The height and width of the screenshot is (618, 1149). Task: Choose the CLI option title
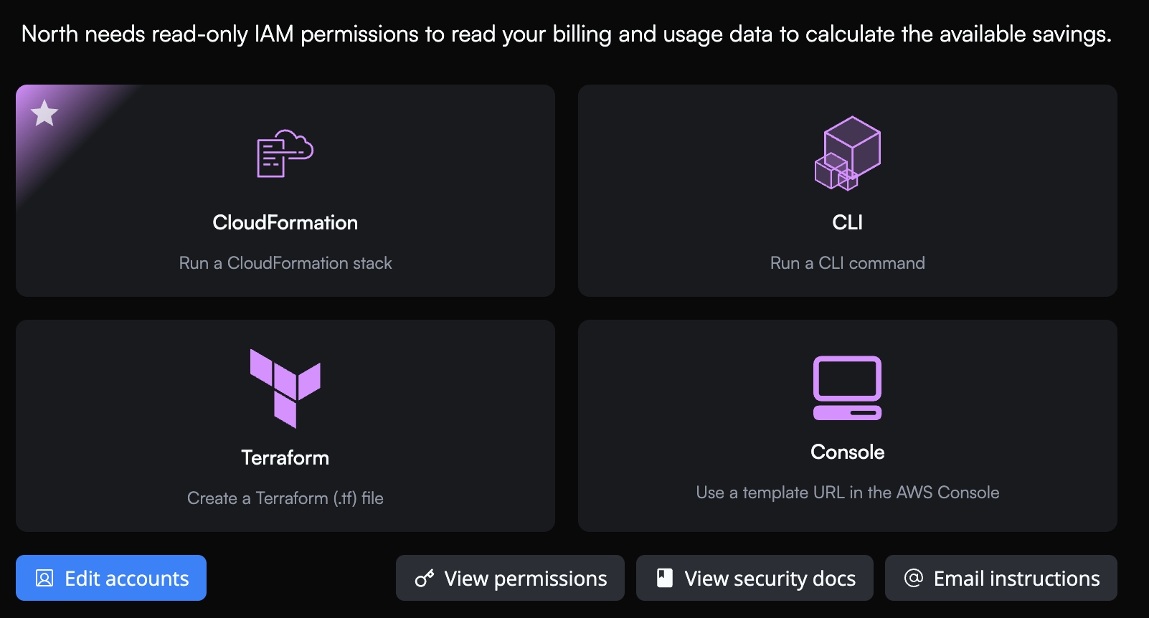pos(847,223)
